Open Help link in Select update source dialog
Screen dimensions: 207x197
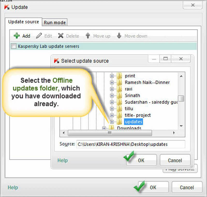click(x=63, y=161)
